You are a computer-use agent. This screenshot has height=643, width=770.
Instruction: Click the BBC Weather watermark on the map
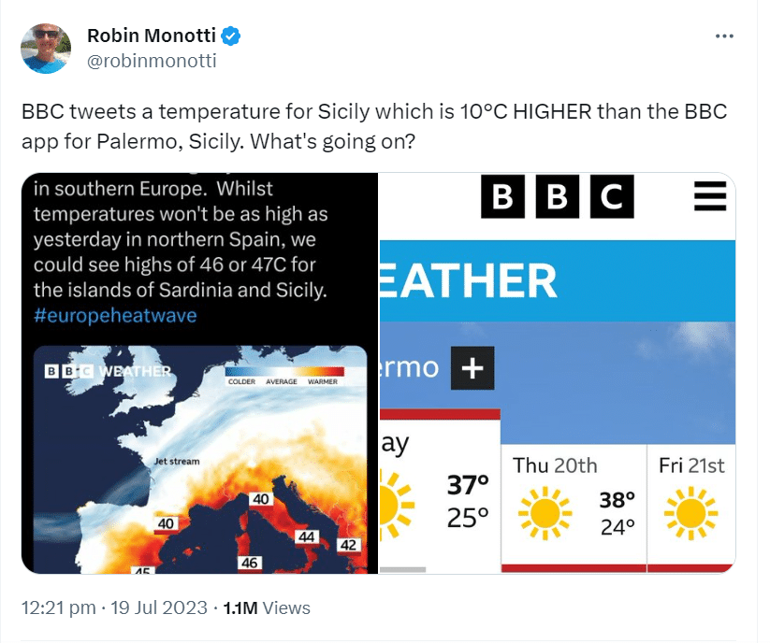click(x=108, y=371)
